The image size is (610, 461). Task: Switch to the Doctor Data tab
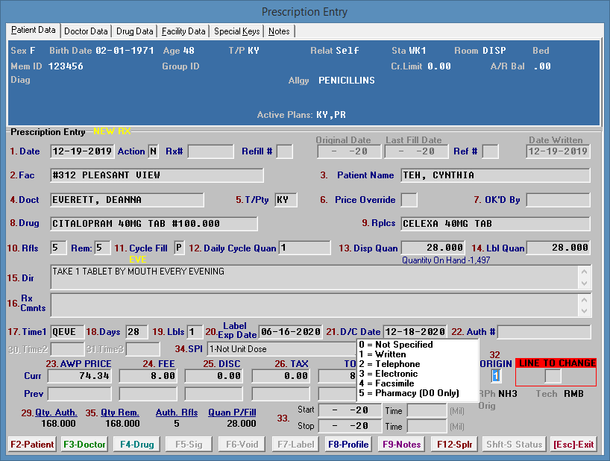click(86, 31)
